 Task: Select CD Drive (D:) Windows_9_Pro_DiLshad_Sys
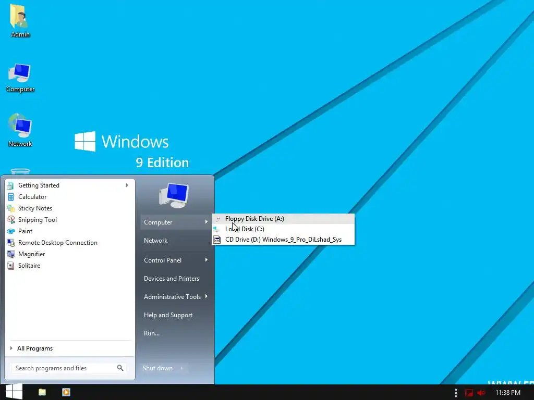(283, 240)
